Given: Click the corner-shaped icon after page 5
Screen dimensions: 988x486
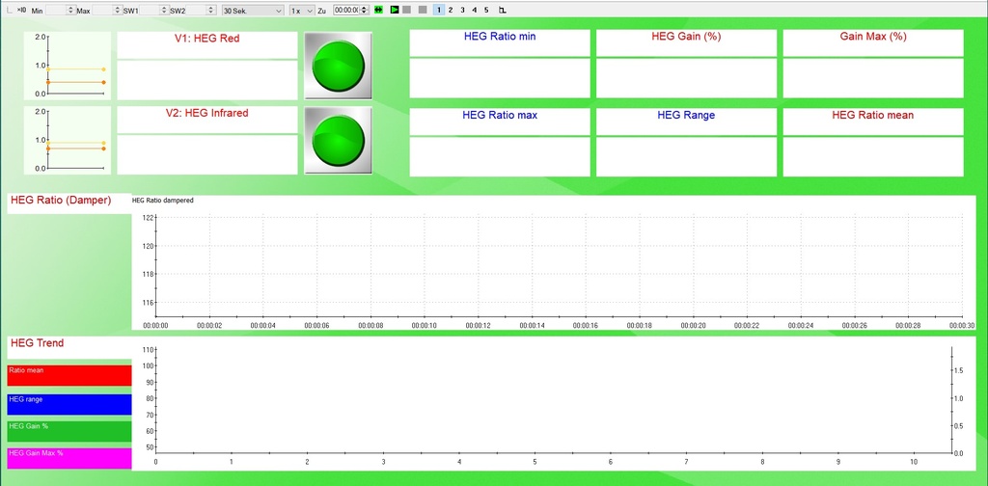Looking at the screenshot, I should (502, 10).
